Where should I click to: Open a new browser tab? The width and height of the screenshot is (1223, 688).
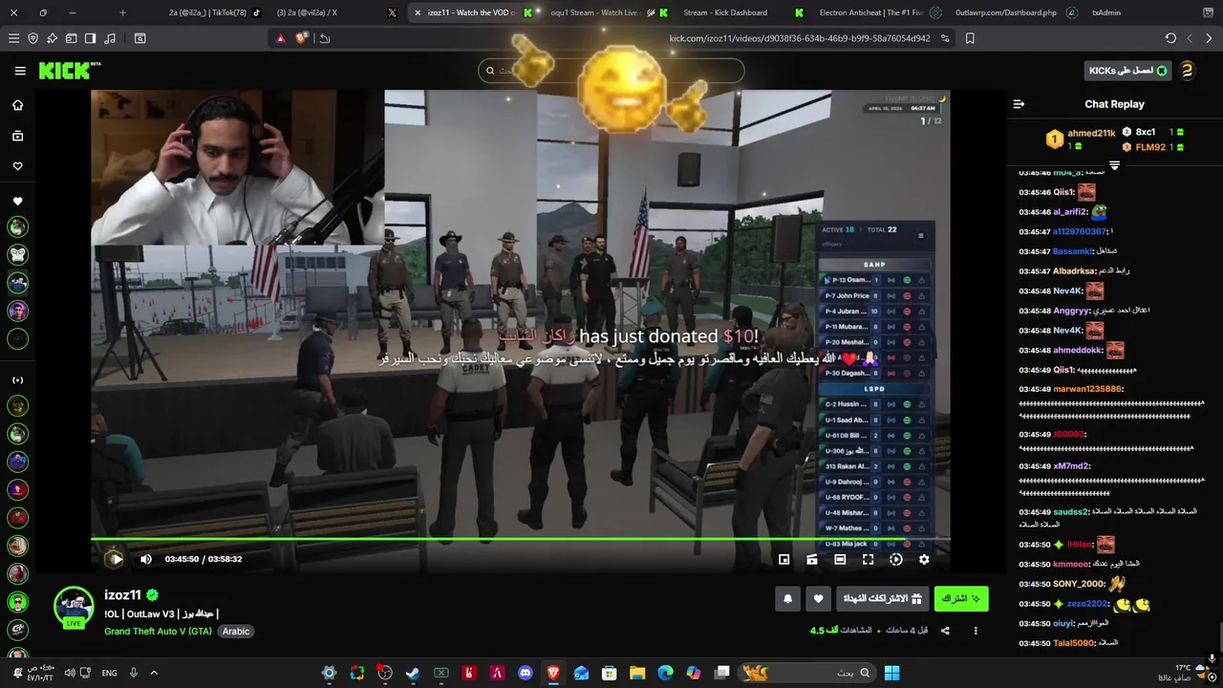point(122,12)
